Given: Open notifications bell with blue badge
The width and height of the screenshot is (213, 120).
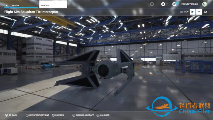Looking at the screenshot, I should point(174,4).
